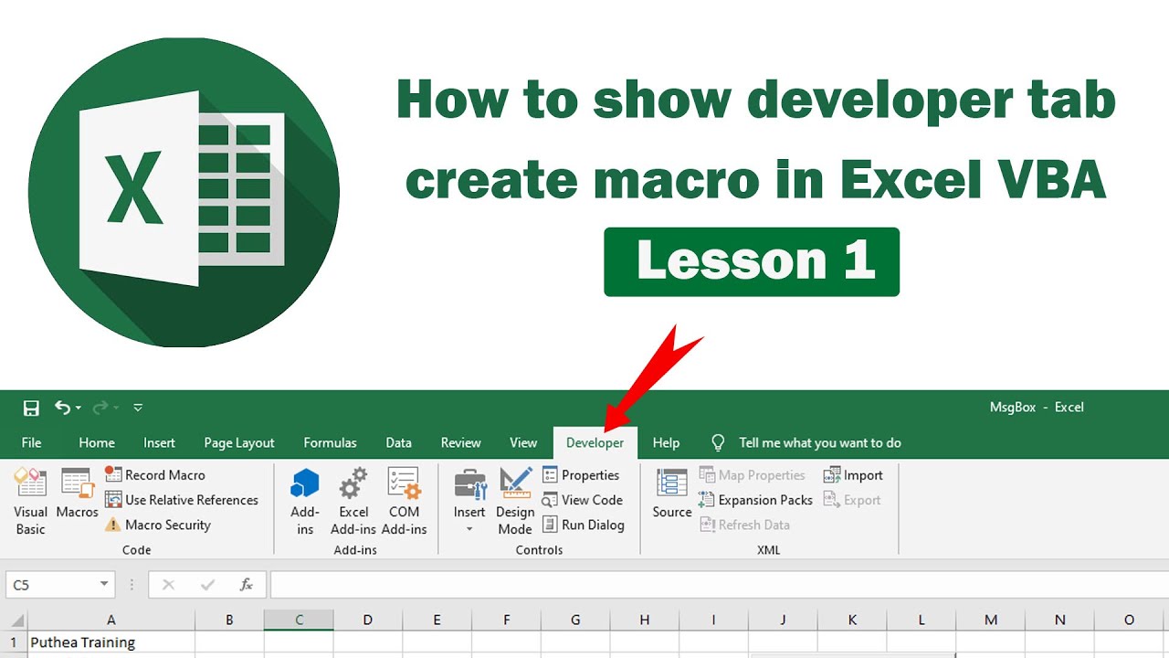Switch to the Insert ribbon tab
1169x658 pixels.
(159, 442)
